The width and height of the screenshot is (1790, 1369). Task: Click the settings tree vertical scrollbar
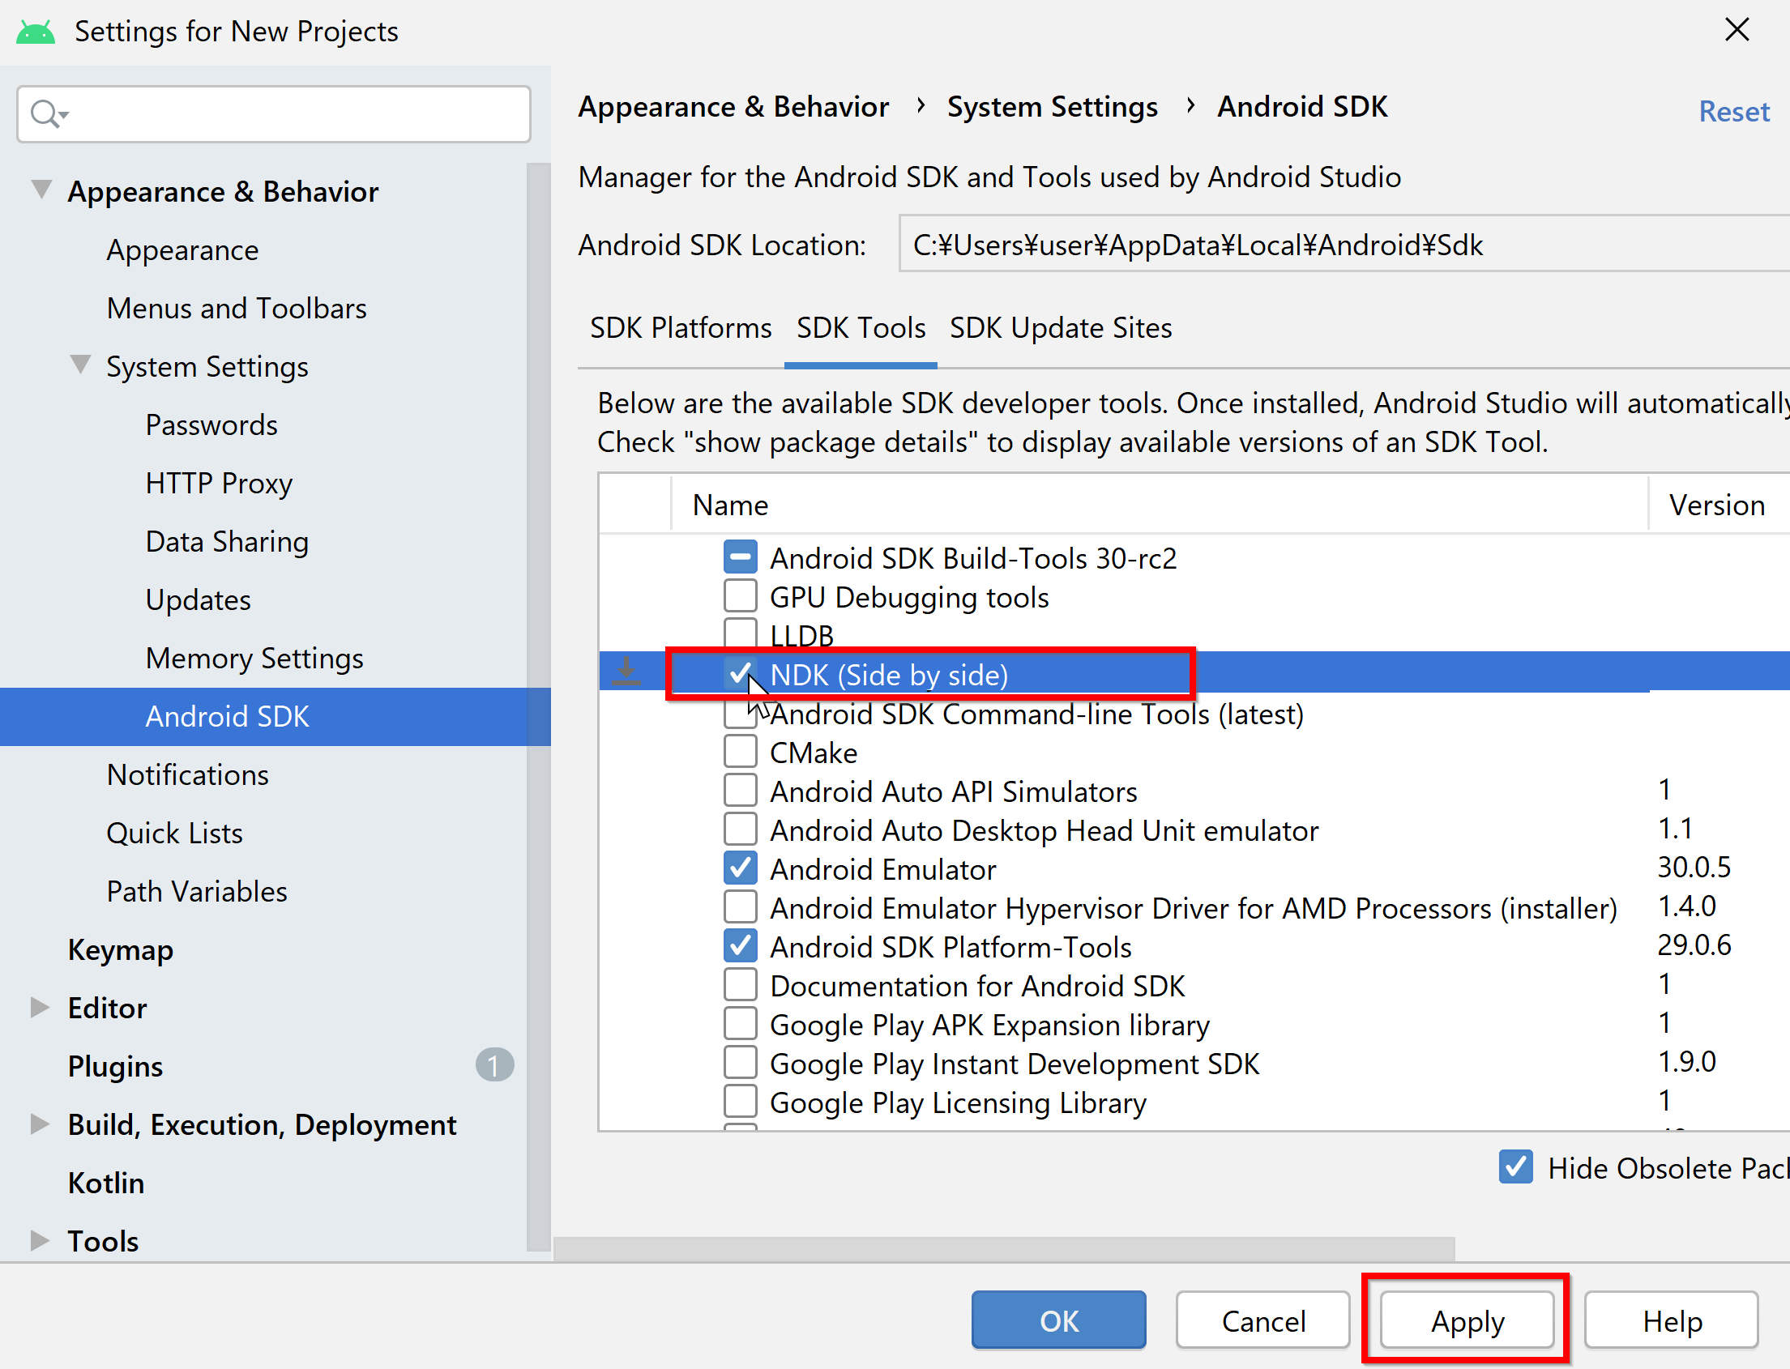pyautogui.click(x=538, y=706)
